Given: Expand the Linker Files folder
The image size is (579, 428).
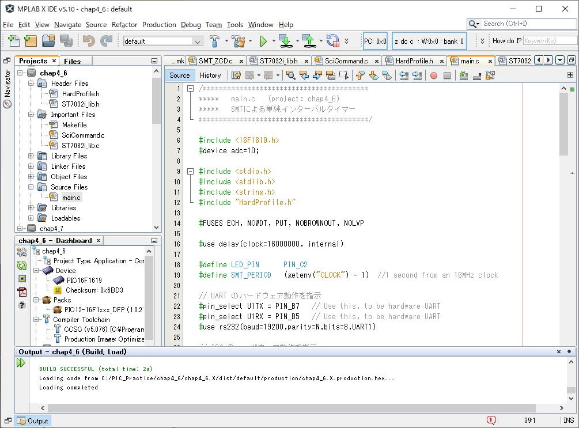Looking at the screenshot, I should [x=31, y=166].
